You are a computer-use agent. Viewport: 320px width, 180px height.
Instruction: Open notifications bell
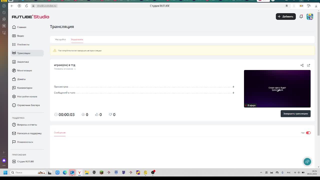(301, 16)
